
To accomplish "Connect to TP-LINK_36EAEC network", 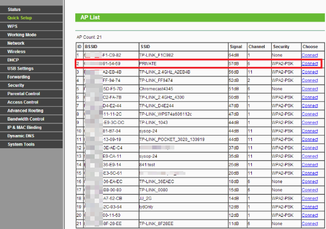I will 310,181.
